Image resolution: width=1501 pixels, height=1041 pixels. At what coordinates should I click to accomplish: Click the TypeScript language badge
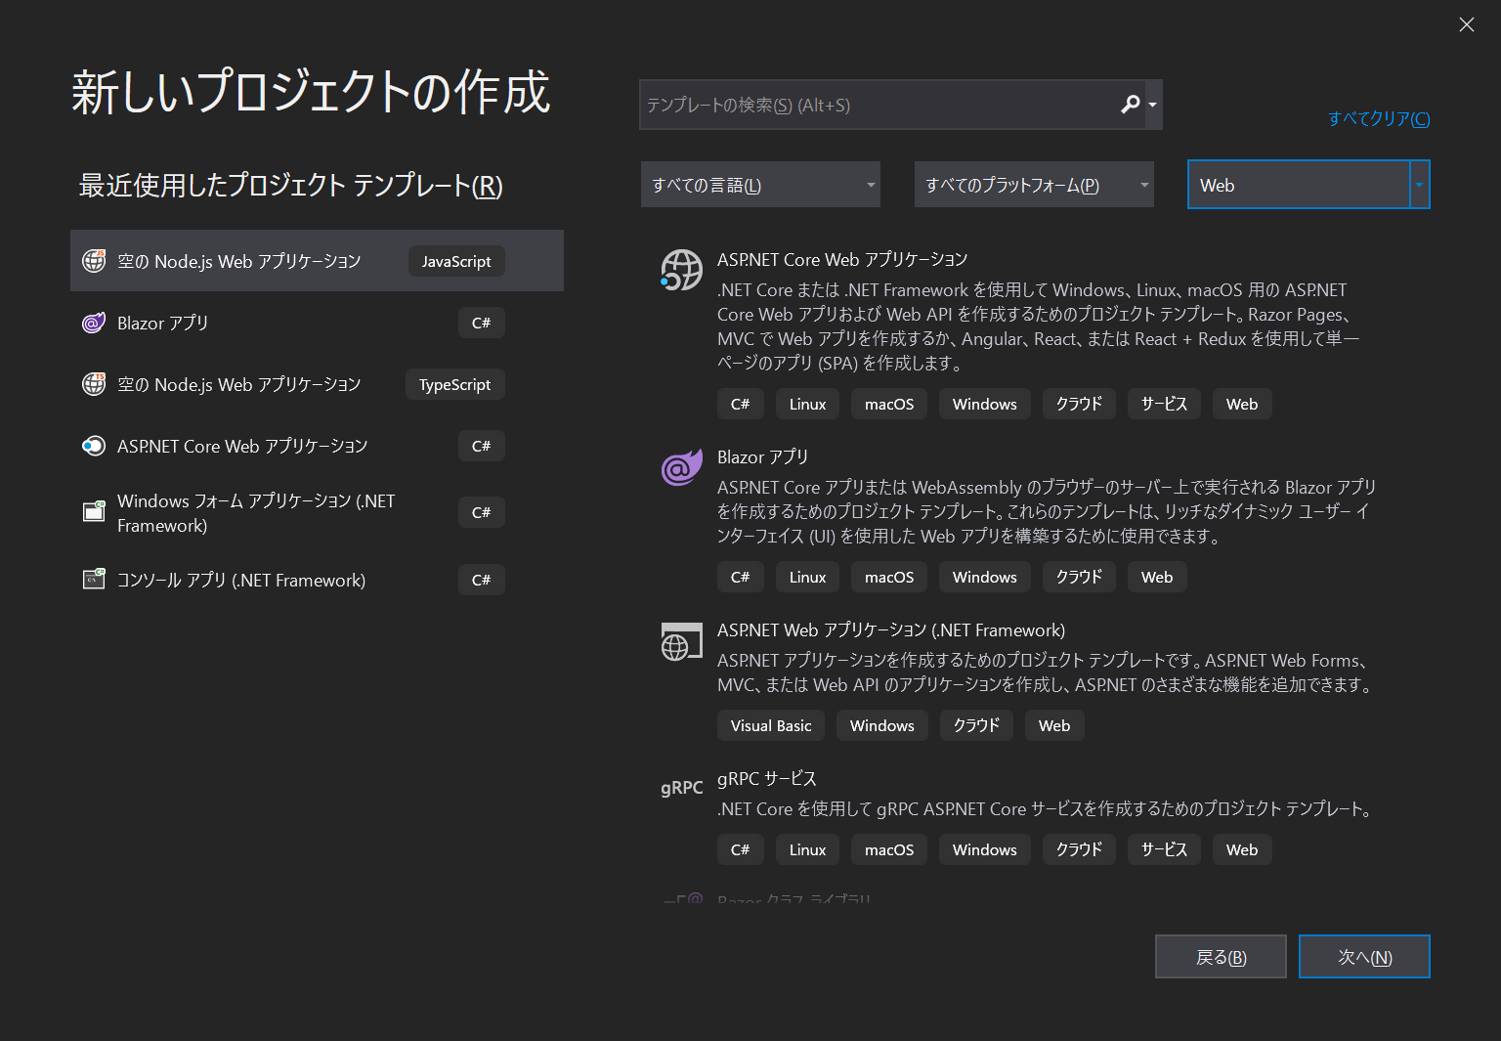pyautogui.click(x=455, y=384)
